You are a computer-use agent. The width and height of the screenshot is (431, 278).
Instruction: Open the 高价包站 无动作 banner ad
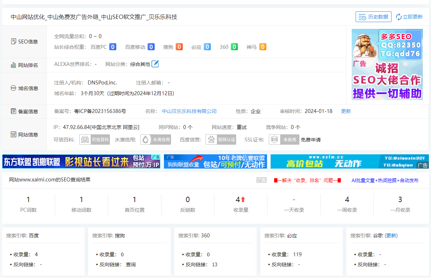tap(350, 161)
